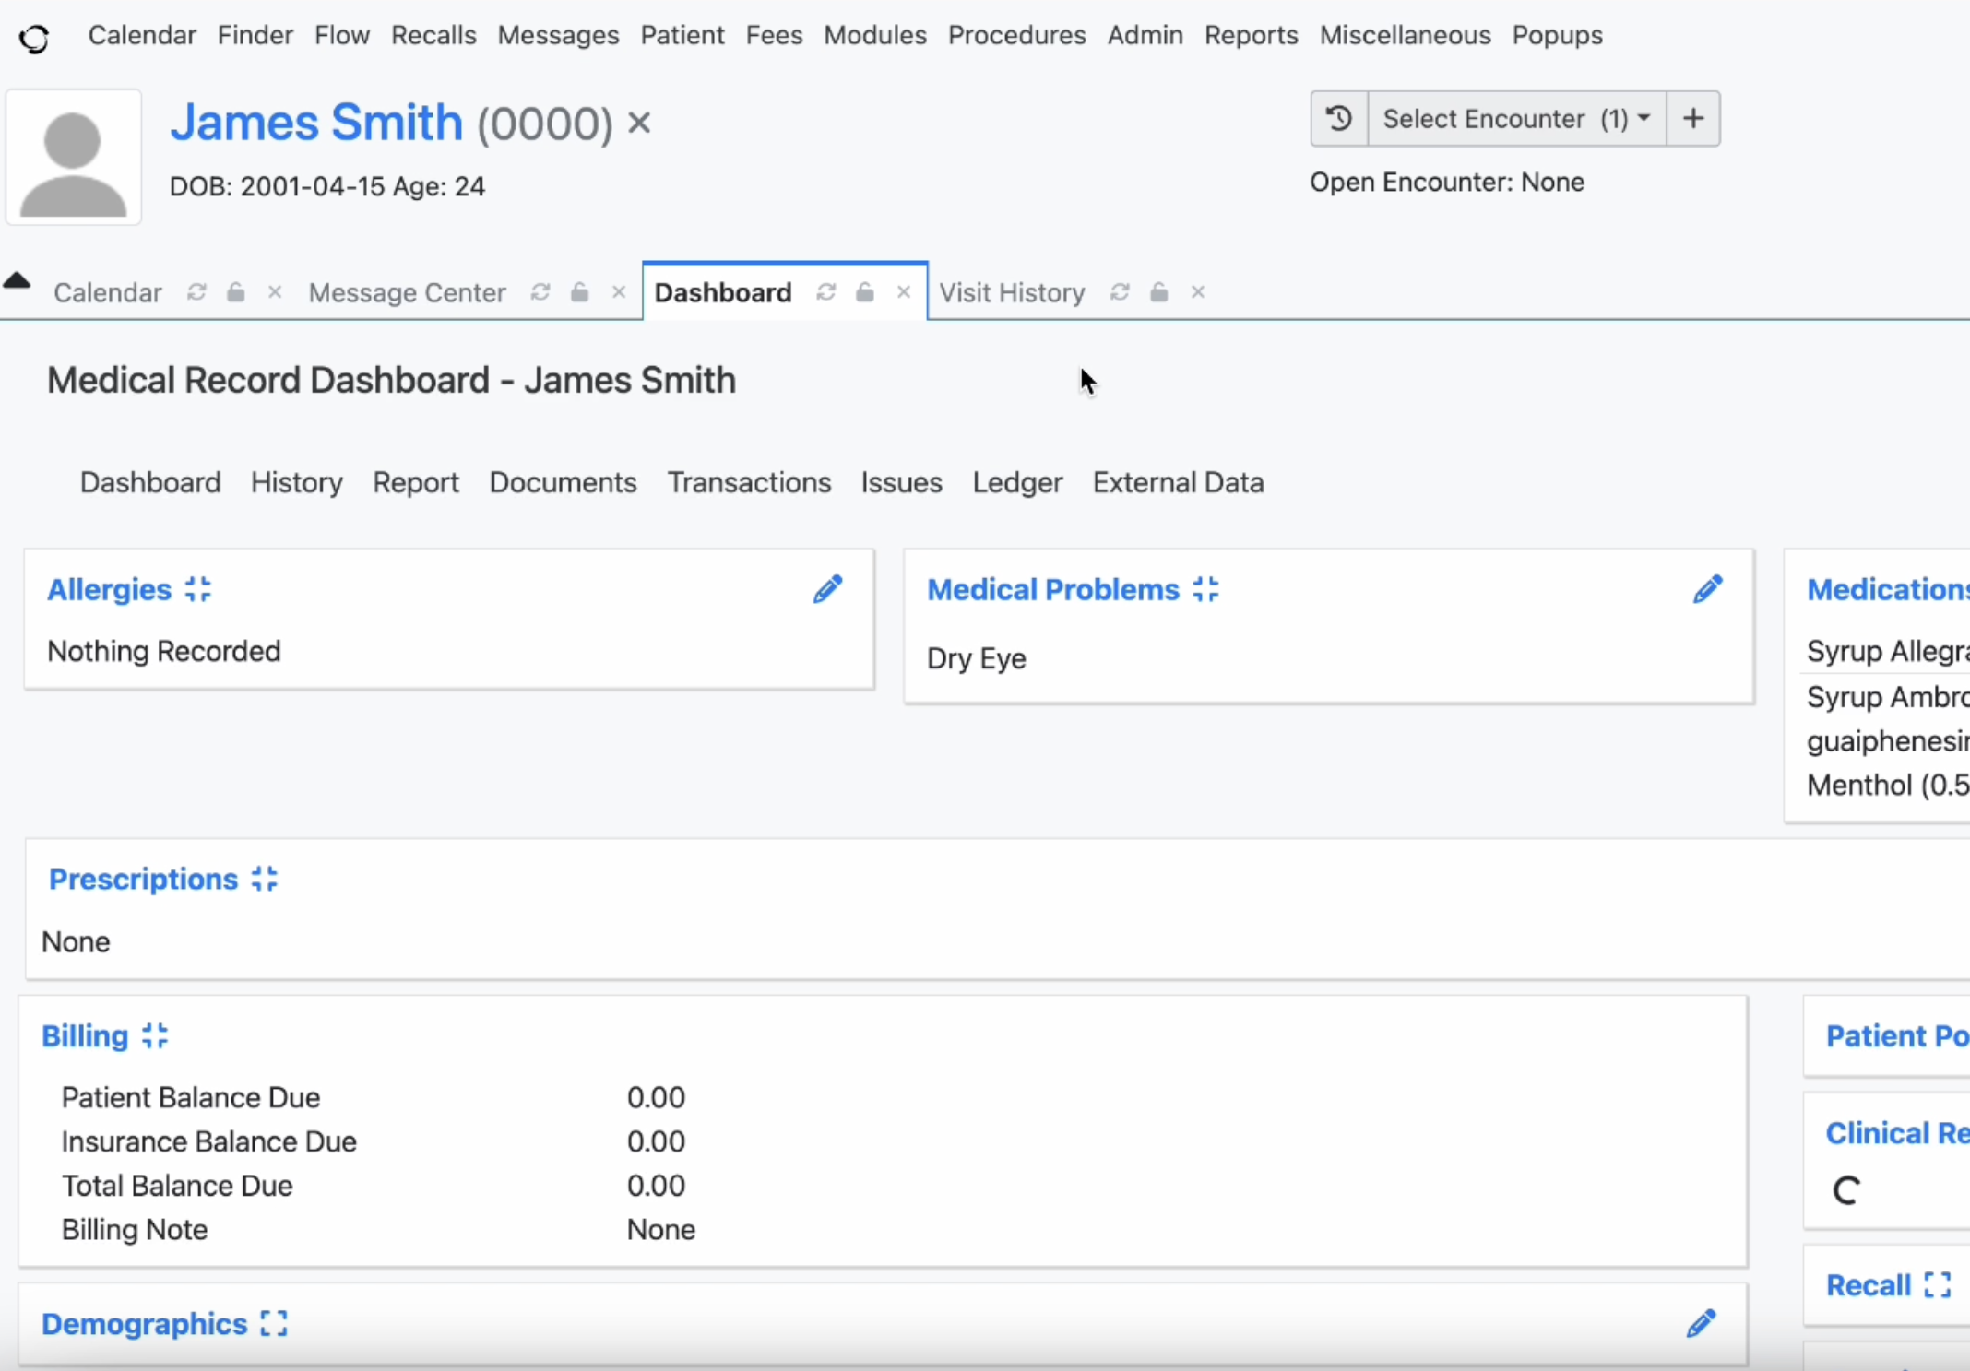Toggle lock on Message Center tab
This screenshot has height=1371, width=1970.
579,292
